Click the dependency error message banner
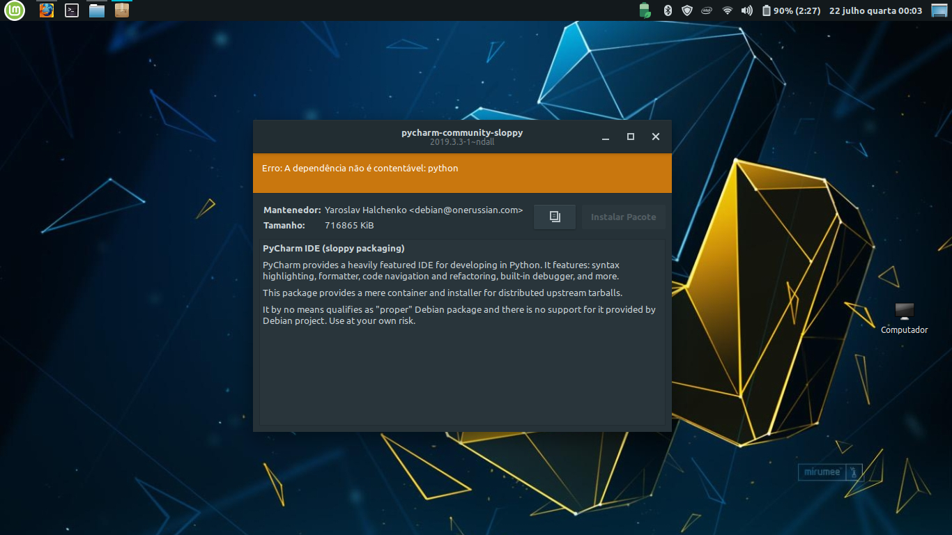The width and height of the screenshot is (952, 535). pos(462,173)
